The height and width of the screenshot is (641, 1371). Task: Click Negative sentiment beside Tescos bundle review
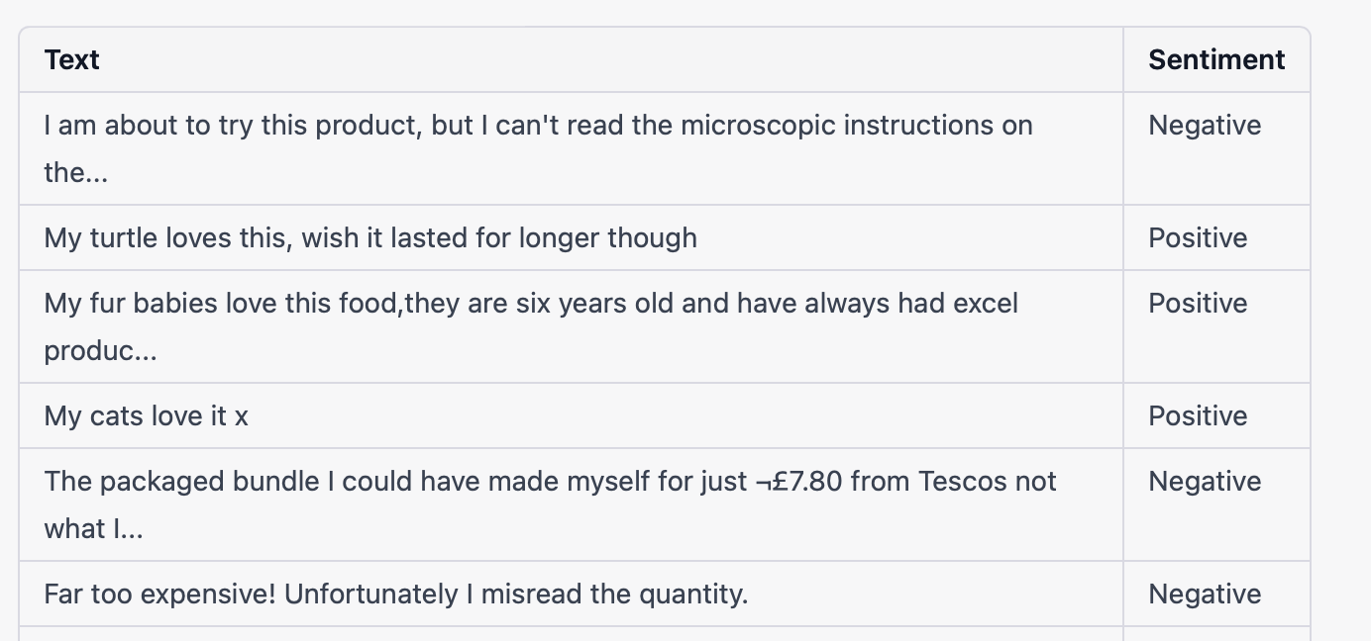(1205, 482)
